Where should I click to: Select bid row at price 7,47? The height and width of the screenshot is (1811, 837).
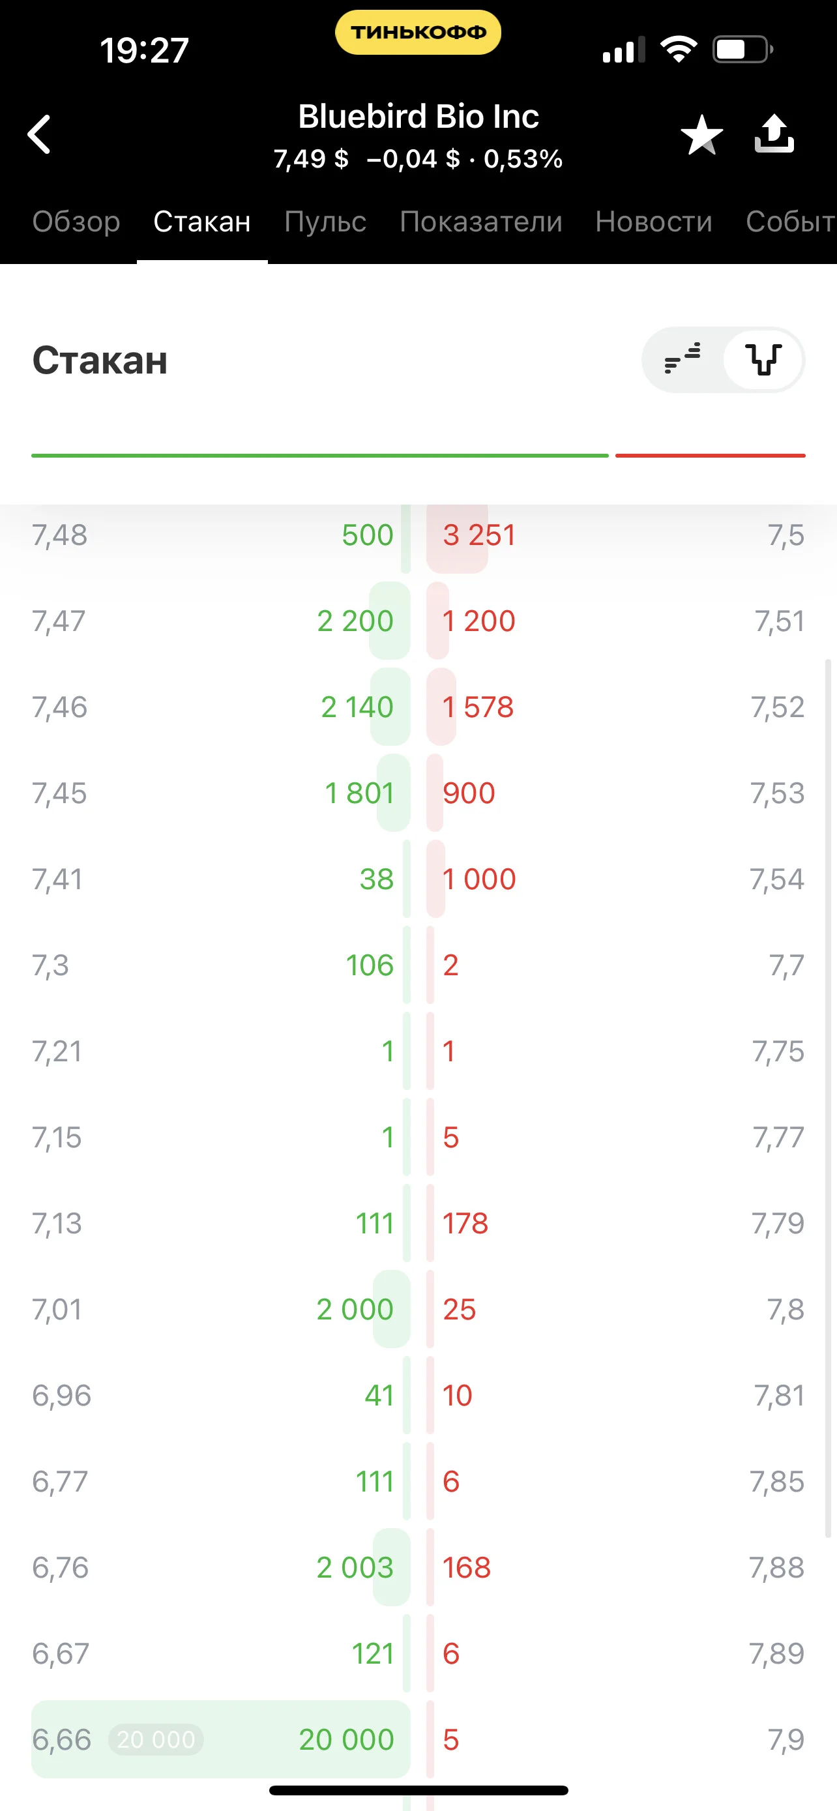(221, 621)
